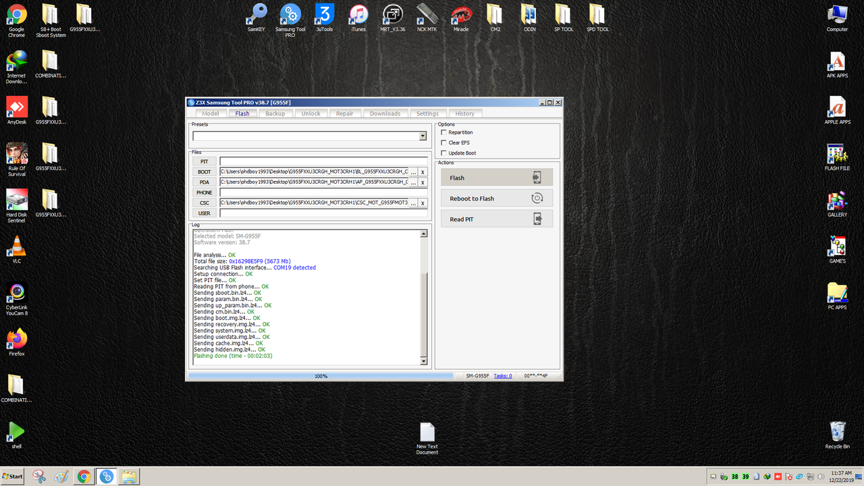Open the taskbar Snipping Tool icon
864x486 pixels.
point(38,477)
